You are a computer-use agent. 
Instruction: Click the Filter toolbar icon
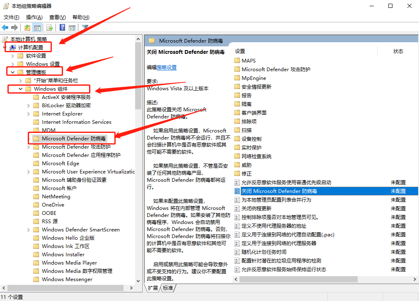[x=85, y=27]
